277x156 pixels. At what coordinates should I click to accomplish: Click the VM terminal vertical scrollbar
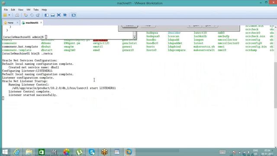pyautogui.click(x=275, y=85)
